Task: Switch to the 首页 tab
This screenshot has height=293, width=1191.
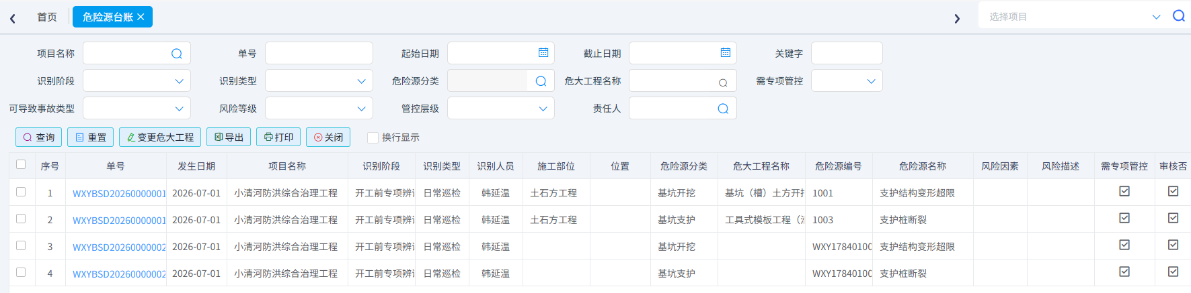Action: [x=47, y=17]
